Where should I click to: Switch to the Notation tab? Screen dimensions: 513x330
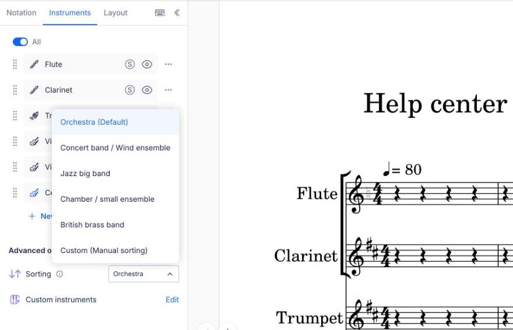tap(21, 13)
